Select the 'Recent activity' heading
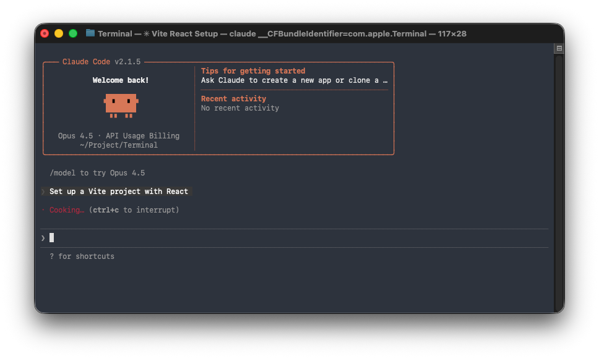This screenshot has width=599, height=359. pos(233,99)
